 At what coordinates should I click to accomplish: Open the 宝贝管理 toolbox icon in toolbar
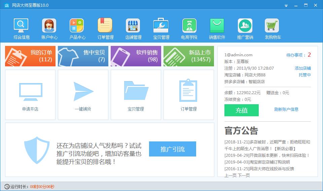161,29
